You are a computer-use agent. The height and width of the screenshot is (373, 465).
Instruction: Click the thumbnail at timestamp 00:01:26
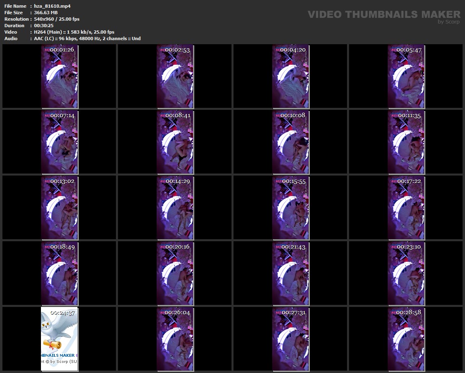[60, 77]
